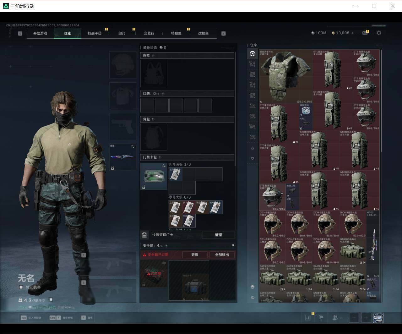Open the 开始游戏 tab

(x=40, y=33)
